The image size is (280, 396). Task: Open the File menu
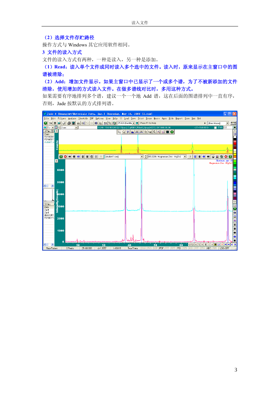pyautogui.click(x=46, y=118)
